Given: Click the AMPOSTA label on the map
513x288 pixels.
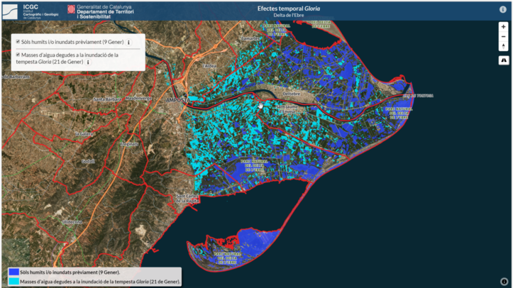Looking at the screenshot, I should coord(178,101).
